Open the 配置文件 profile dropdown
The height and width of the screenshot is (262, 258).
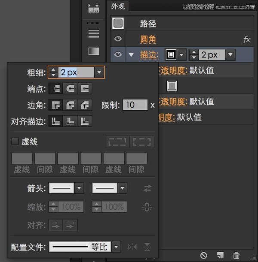click(116, 247)
